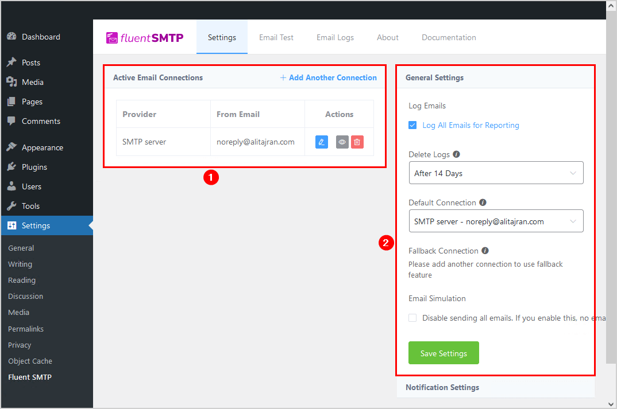Click the Posts pin icon
This screenshot has height=409, width=617.
tap(12, 63)
